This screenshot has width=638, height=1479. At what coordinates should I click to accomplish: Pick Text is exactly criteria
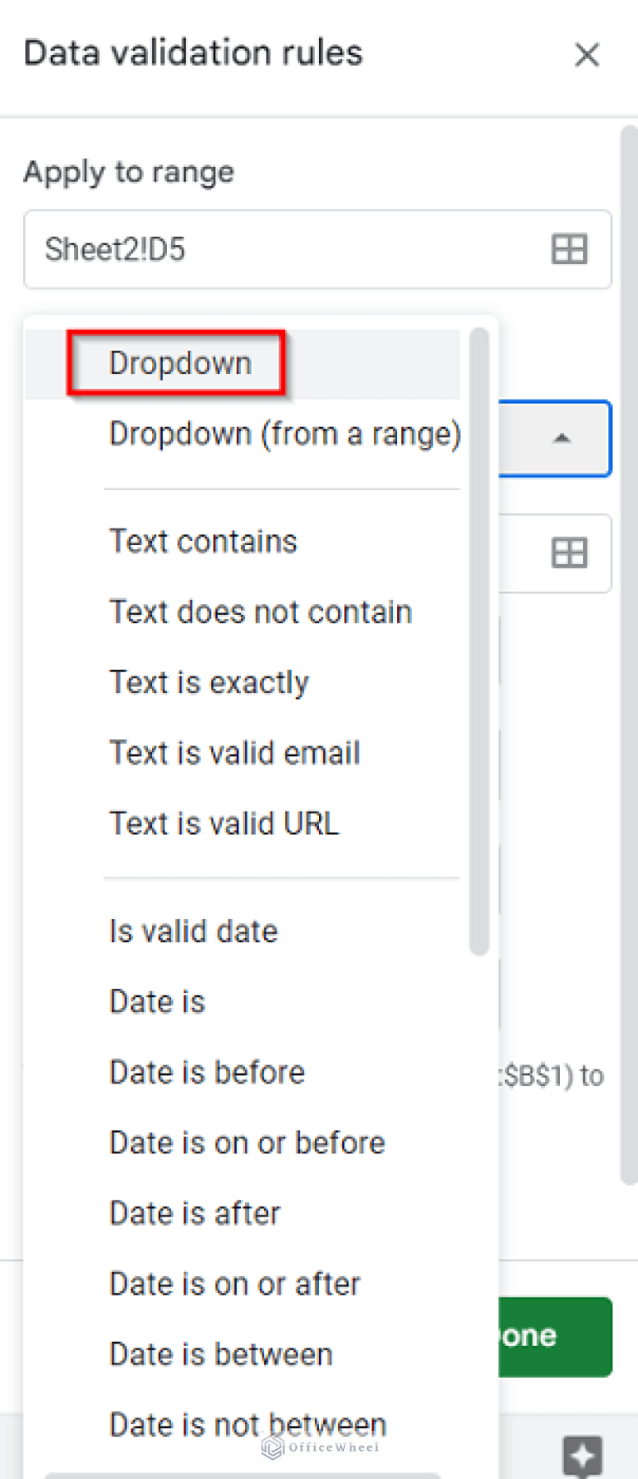point(209,682)
